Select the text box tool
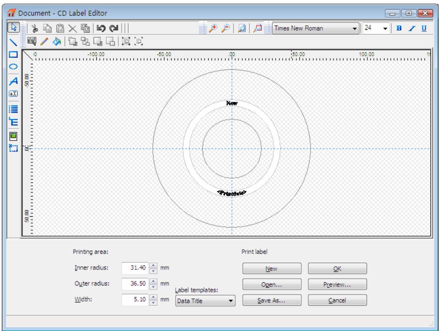This screenshot has width=439, height=331. (13, 94)
